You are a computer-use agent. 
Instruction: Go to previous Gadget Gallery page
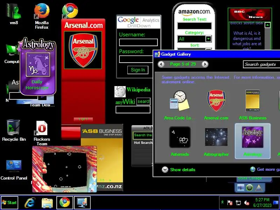tap(161, 64)
